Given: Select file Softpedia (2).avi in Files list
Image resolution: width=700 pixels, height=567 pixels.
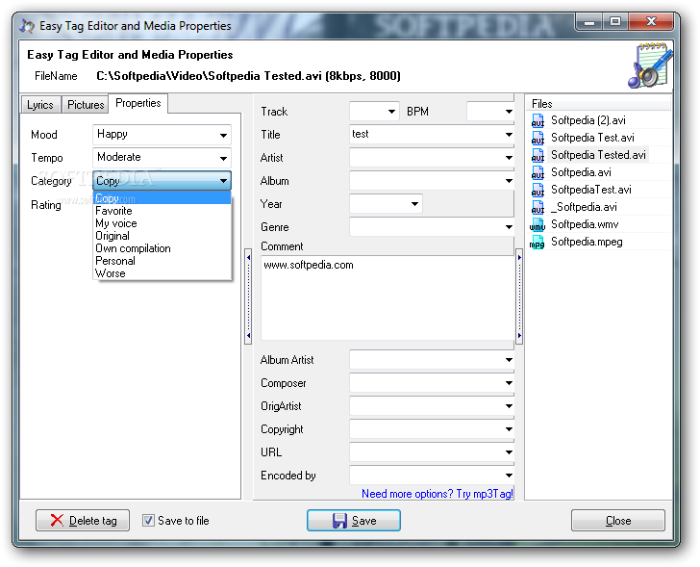Looking at the screenshot, I should (x=587, y=120).
